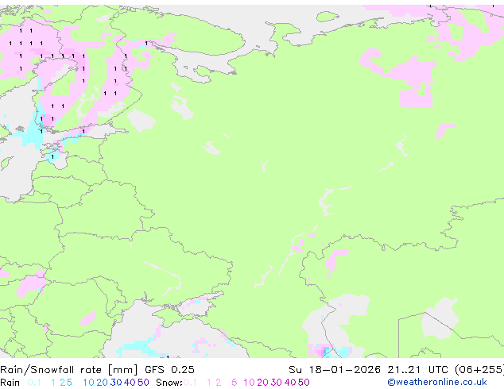This screenshot has width=504, height=389.
Task: Select the Snow legend 30 value
Action: coord(277,383)
